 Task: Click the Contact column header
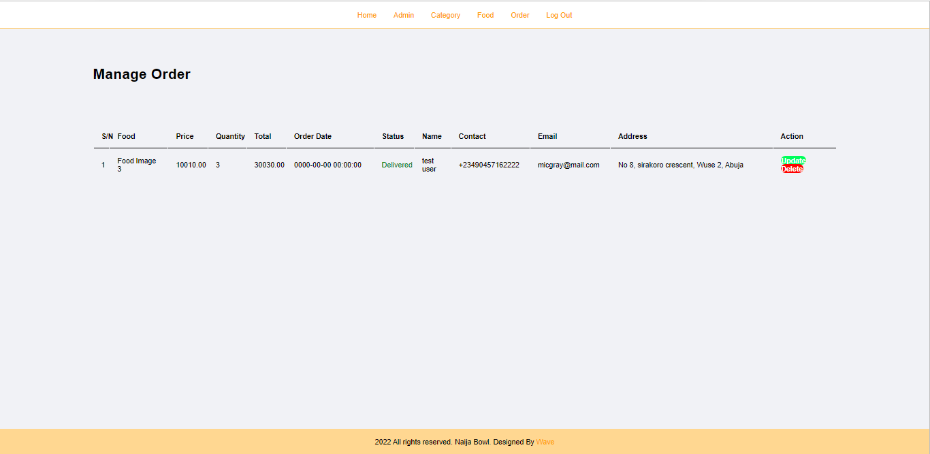point(472,136)
